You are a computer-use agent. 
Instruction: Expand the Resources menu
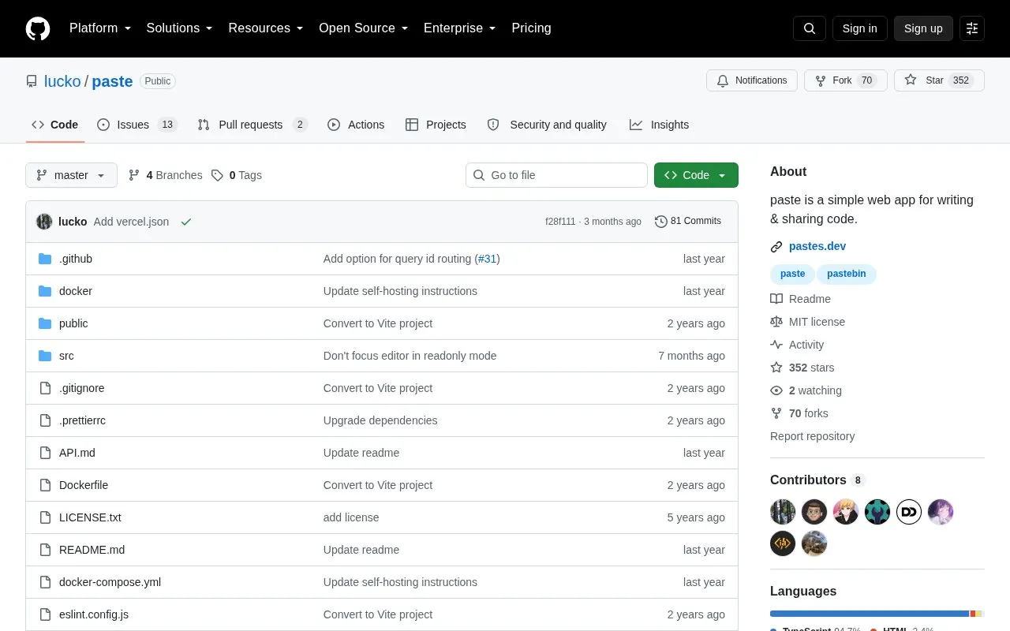pyautogui.click(x=266, y=28)
